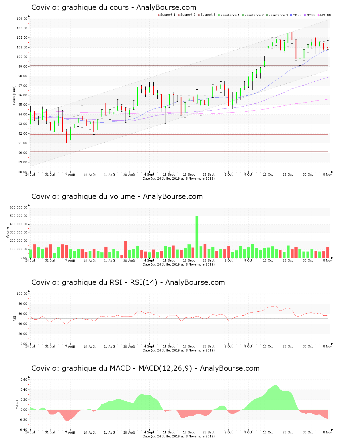The height and width of the screenshot is (444, 344).
Task: Click the 200,000.00 value on the volume axis
Action: tap(19, 241)
